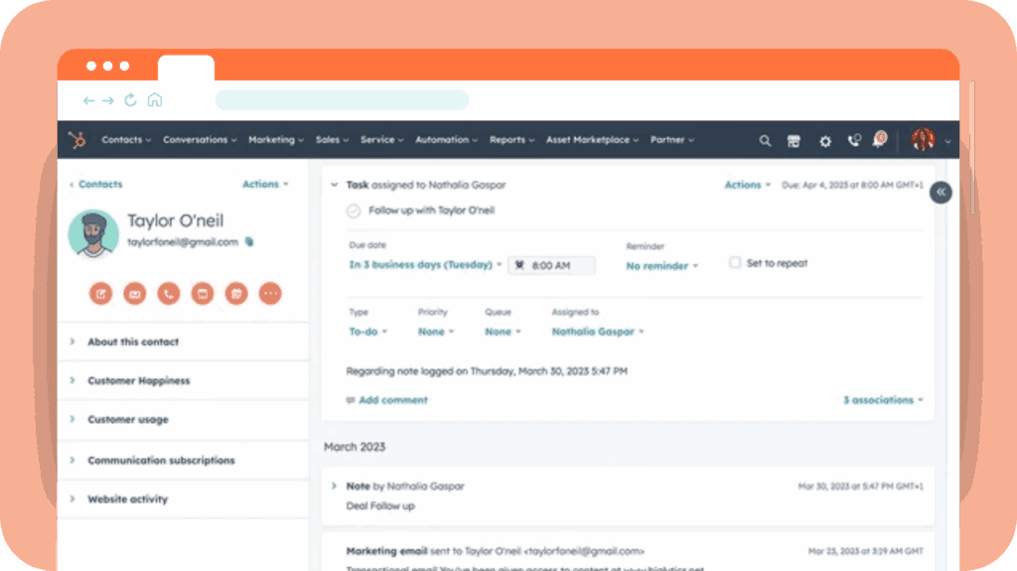
Task: Copy the contact email address icon
Action: pyautogui.click(x=249, y=241)
